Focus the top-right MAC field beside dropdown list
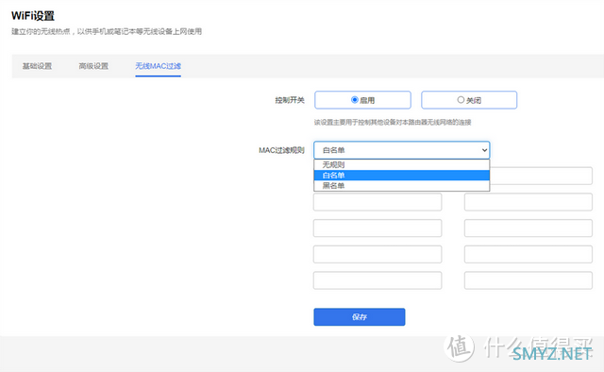The width and height of the screenshot is (604, 372). click(541, 176)
